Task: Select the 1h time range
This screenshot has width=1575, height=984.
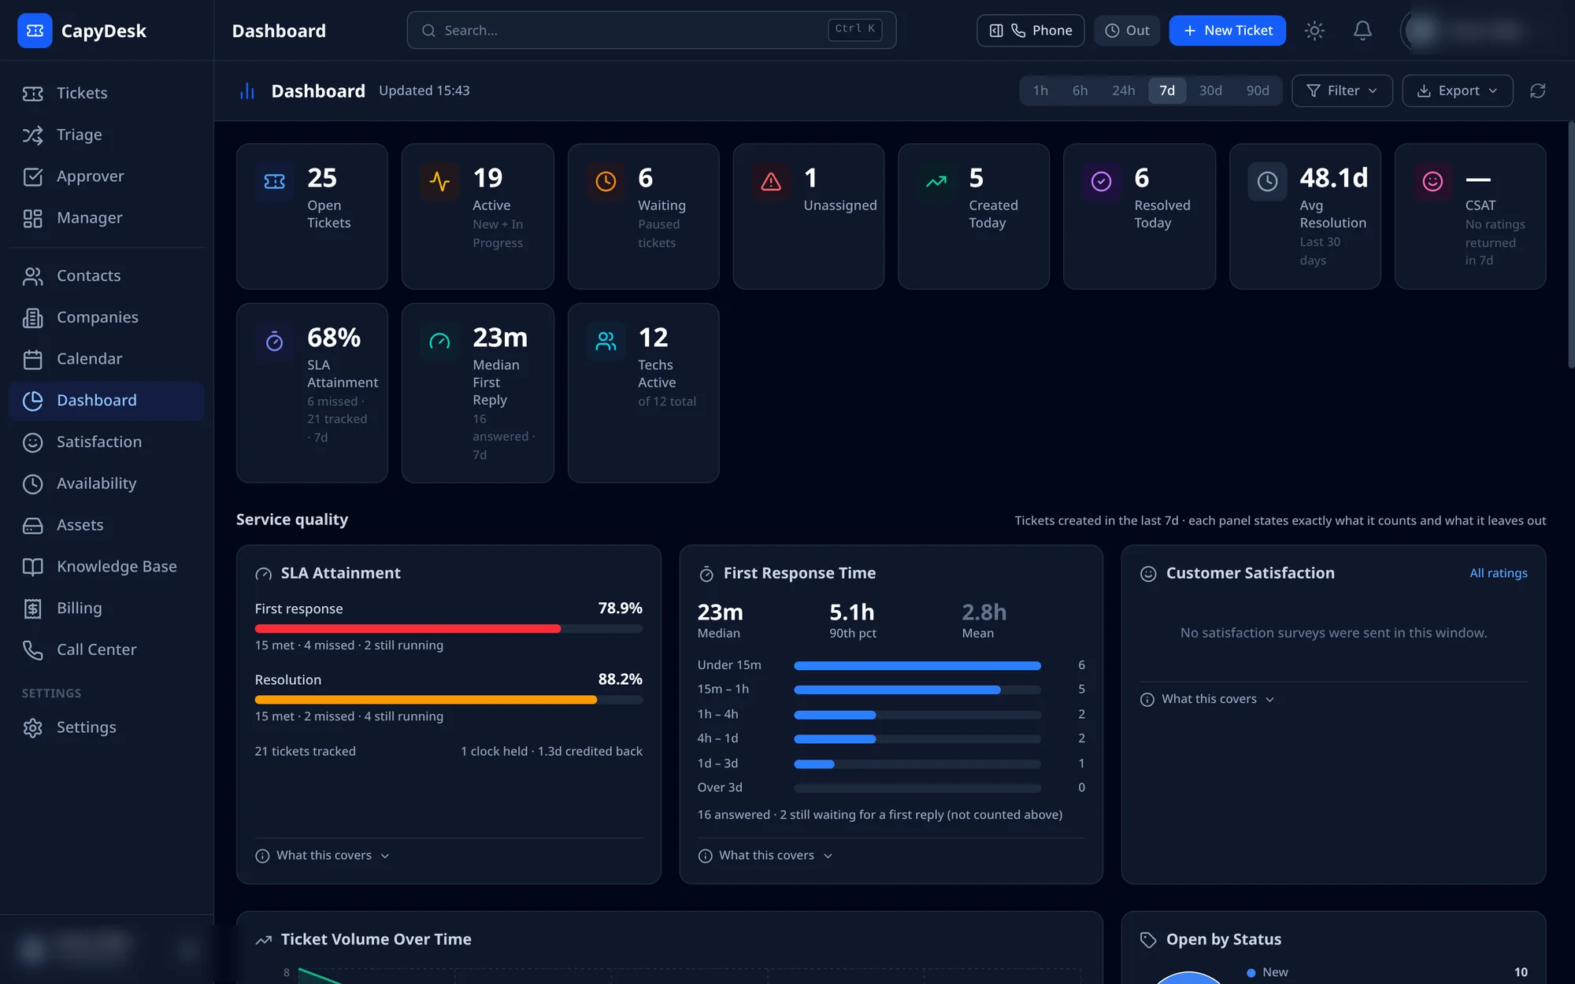Action: coord(1040,91)
